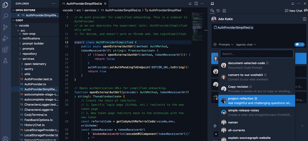Open the send button mode dropdown arrow
Viewport: 308px width, 141px height.
pyautogui.click(x=302, y=45)
